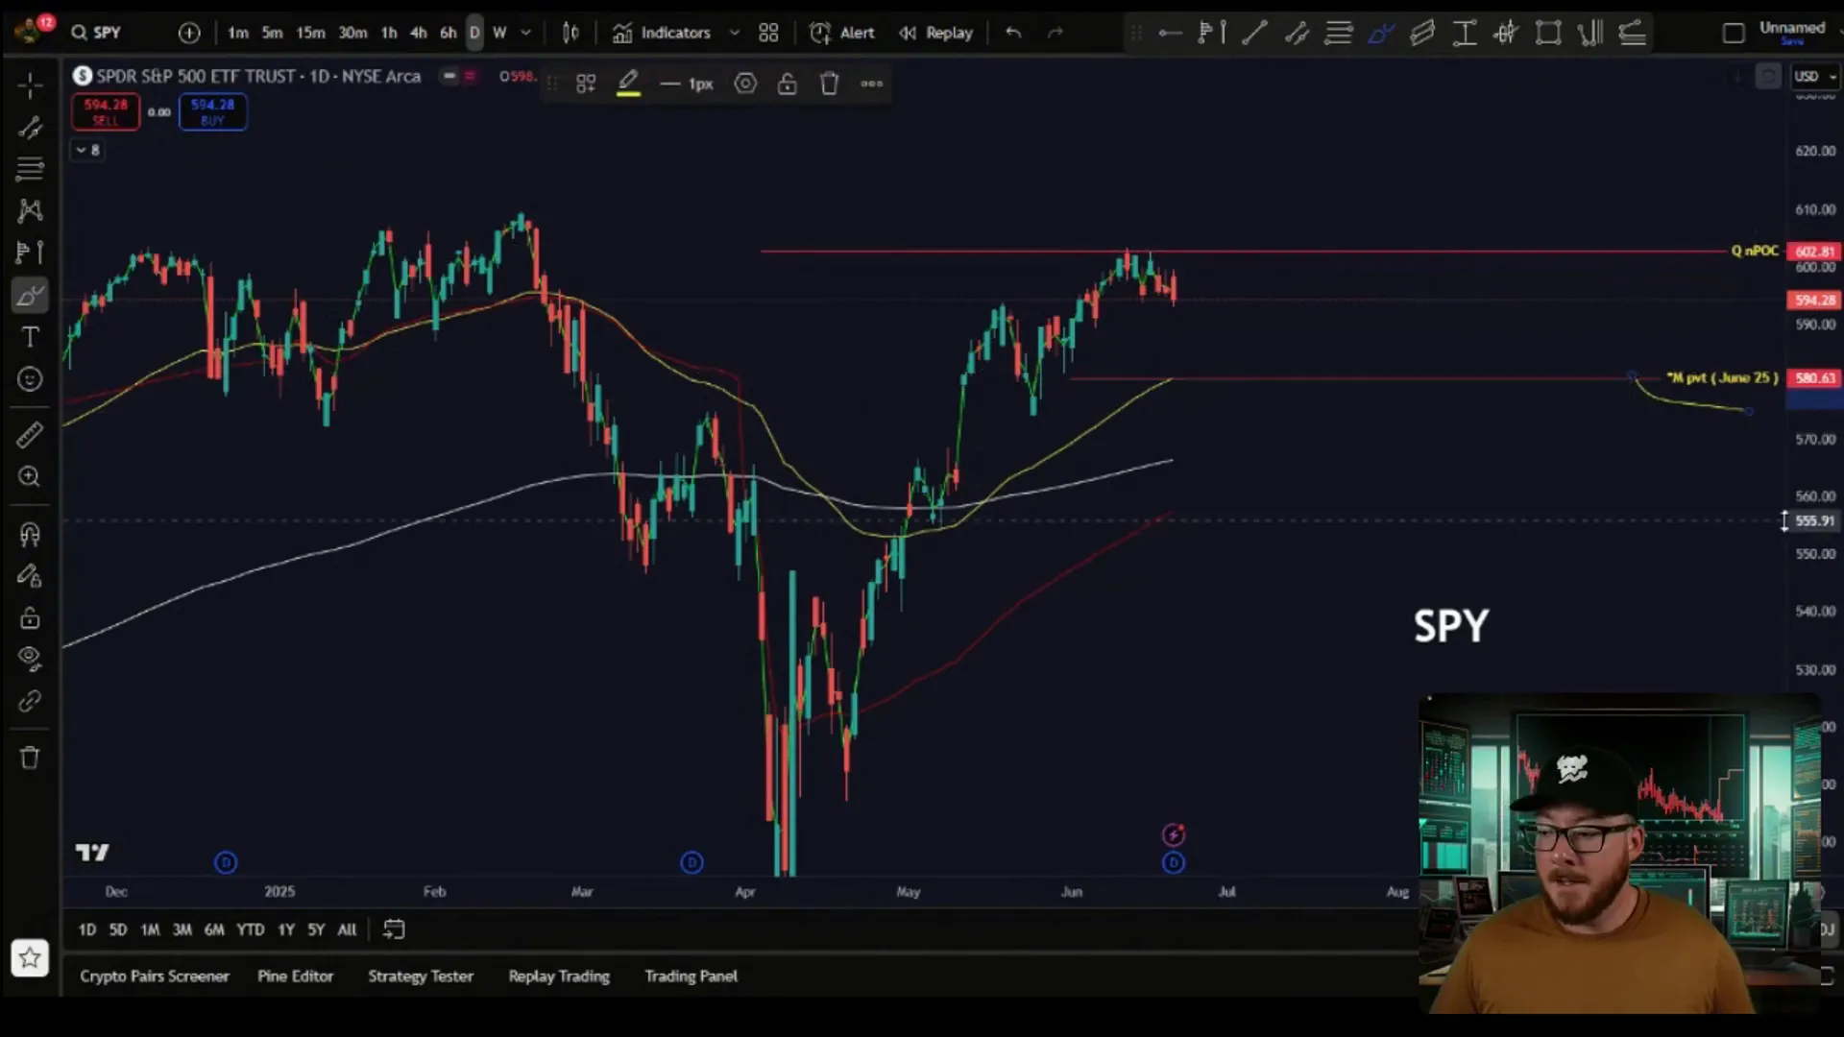Open the Pine Editor tab

pos(295,976)
